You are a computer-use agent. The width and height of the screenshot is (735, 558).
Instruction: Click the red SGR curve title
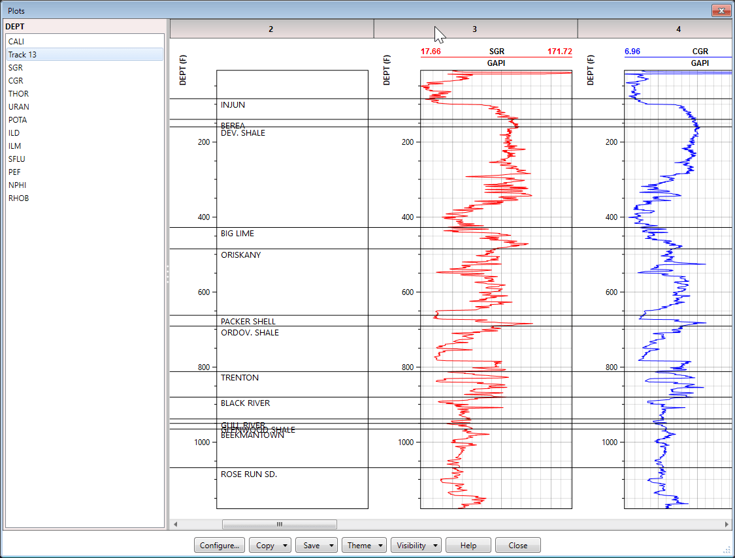(497, 52)
